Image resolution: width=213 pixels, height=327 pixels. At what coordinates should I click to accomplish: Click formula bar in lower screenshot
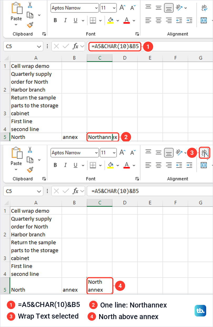(149, 191)
